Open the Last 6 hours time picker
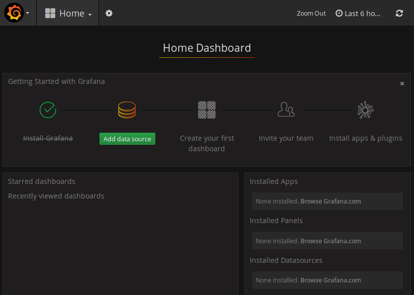This screenshot has width=414, height=295. point(358,14)
